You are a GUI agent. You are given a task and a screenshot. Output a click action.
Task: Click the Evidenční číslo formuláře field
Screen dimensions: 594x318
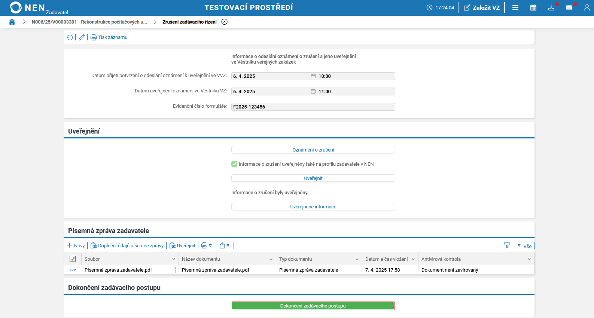click(x=313, y=107)
